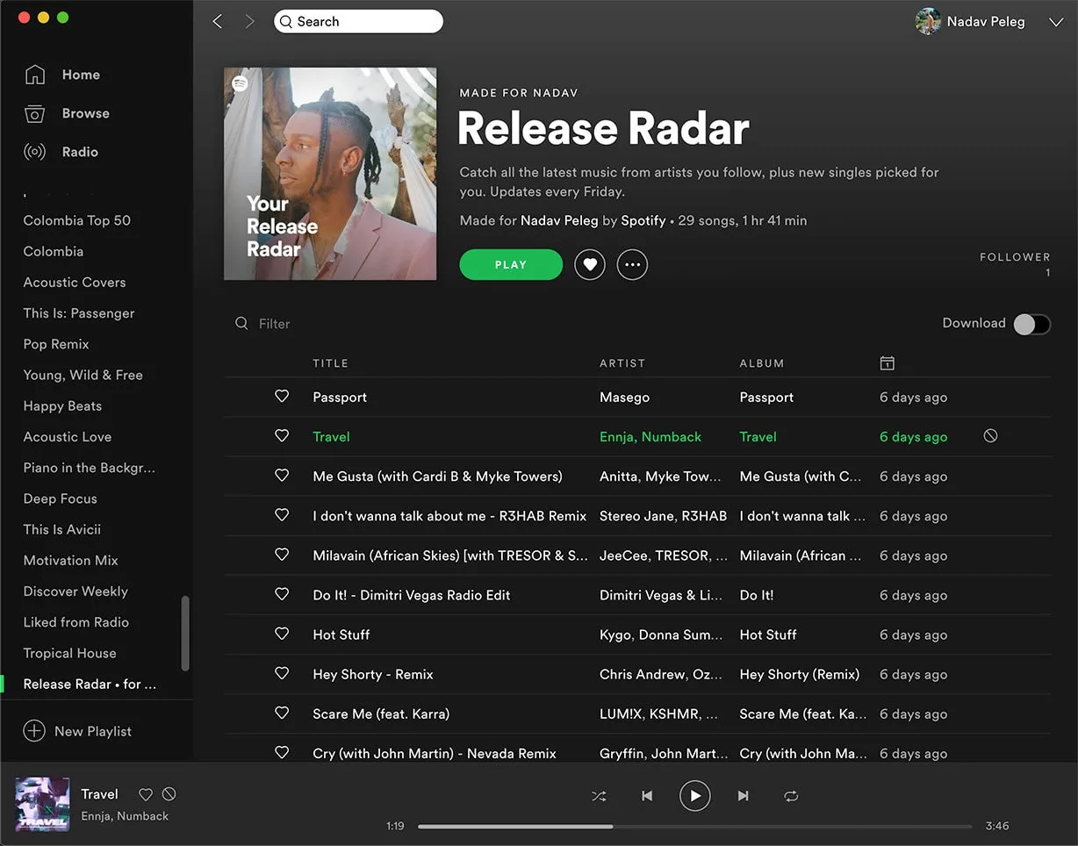Click the block icon in now playing bar
The height and width of the screenshot is (846, 1078).
[169, 794]
